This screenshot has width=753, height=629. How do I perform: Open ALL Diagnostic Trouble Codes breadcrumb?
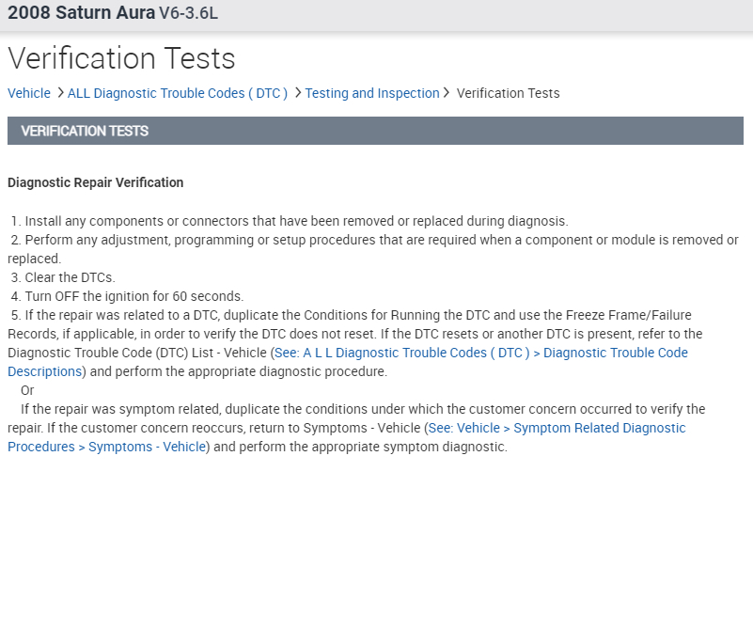pos(178,93)
